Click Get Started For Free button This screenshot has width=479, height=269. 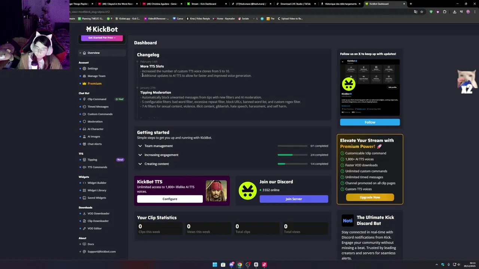[102, 37]
